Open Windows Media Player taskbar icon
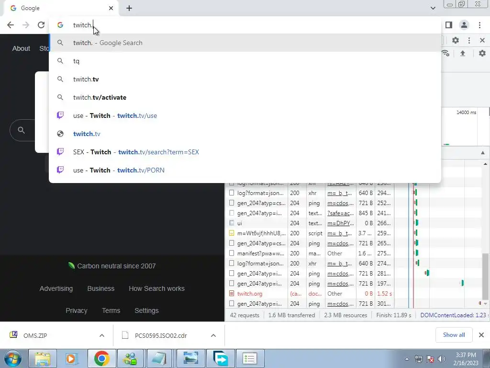The width and height of the screenshot is (490, 368). [72, 358]
